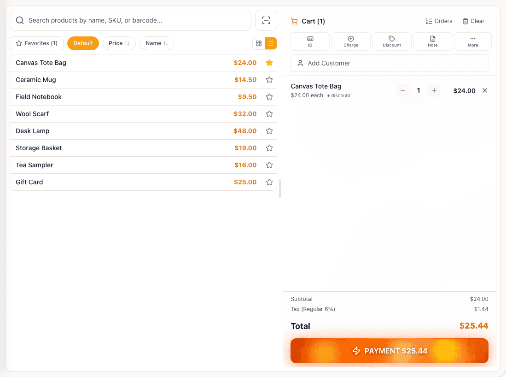This screenshot has width=506, height=377.
Task: Apply a Discount to the cart
Action: (392, 41)
